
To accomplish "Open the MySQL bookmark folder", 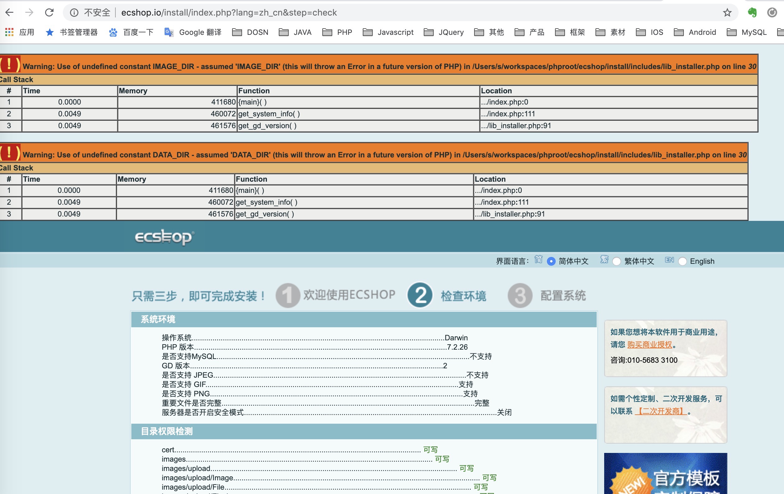I will (x=747, y=32).
